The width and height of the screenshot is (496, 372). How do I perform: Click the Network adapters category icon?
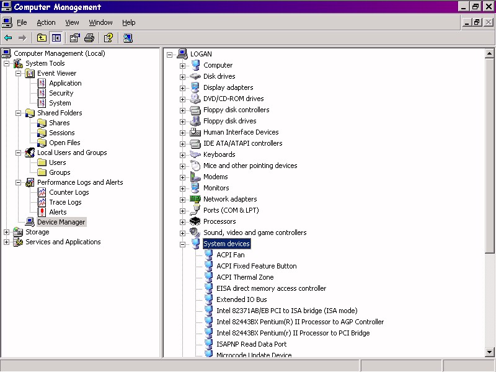tap(195, 199)
